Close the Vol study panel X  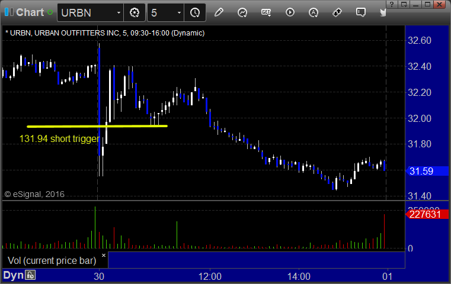coord(104,255)
